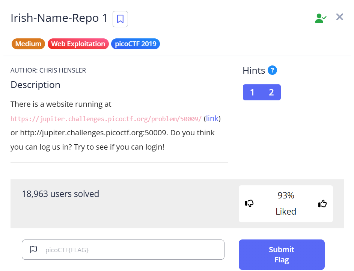Click the Web Exploitation category badge
Viewport: 354px width, 271px height.
78,44
